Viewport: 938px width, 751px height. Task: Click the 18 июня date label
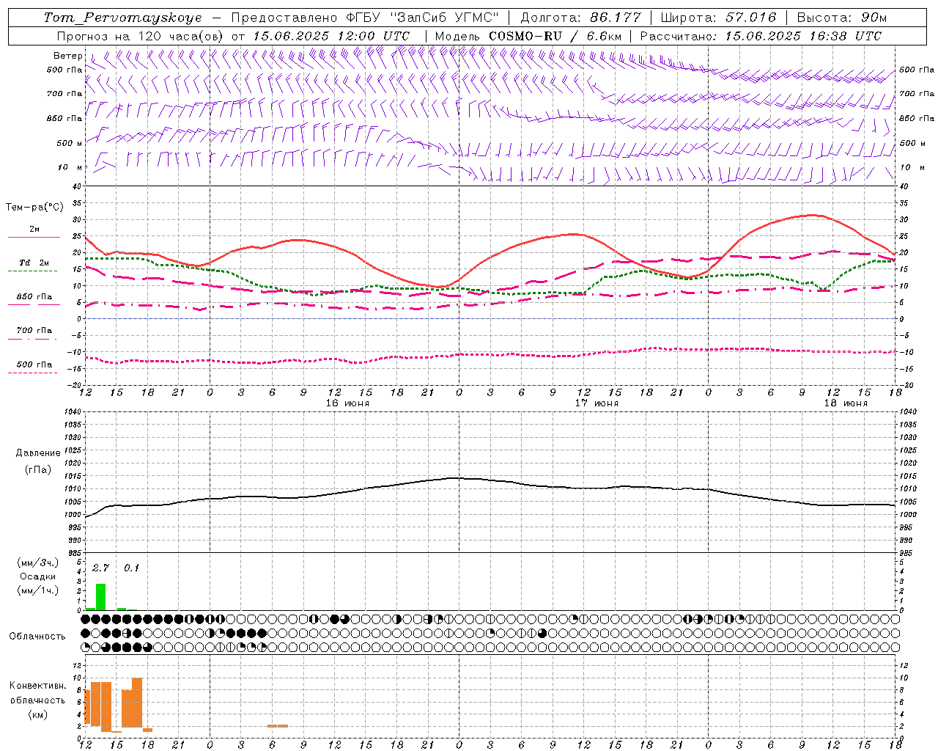click(845, 403)
